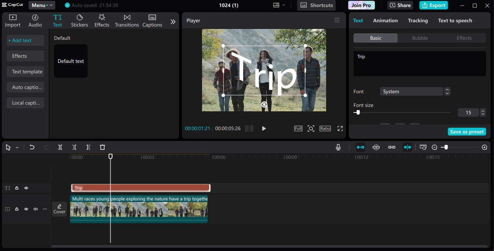Open the Font System dropdown
This screenshot has height=251, width=494.
coord(411,92)
